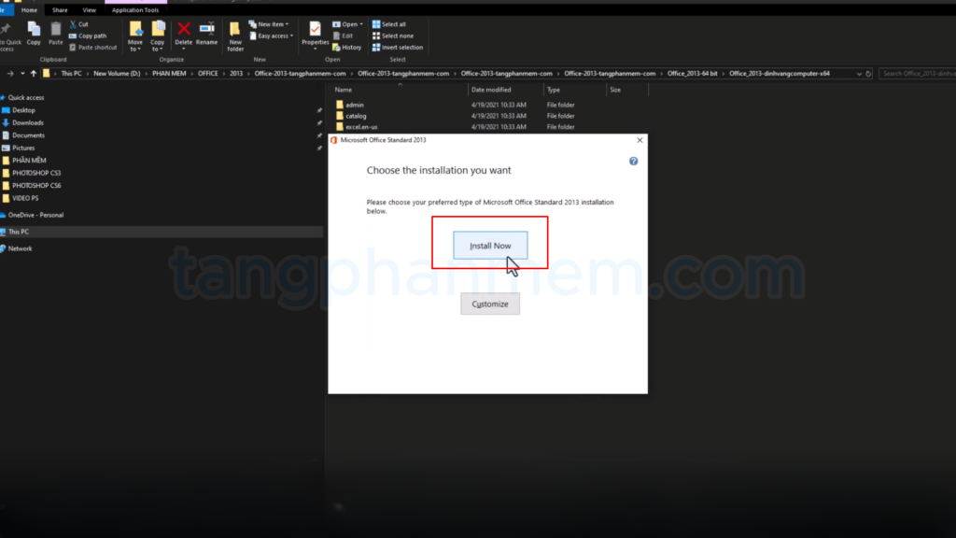
Task: Select Quick access in navigation pane
Action: 25,97
